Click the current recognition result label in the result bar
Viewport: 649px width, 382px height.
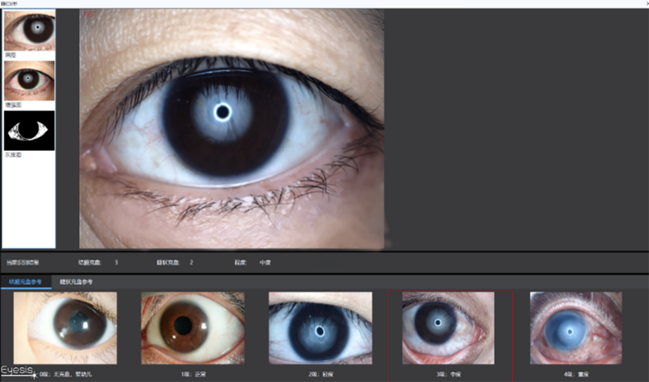click(23, 262)
